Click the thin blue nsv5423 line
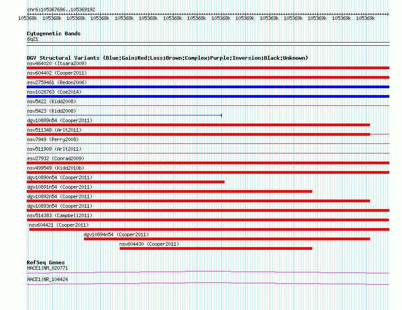 tap(124, 115)
